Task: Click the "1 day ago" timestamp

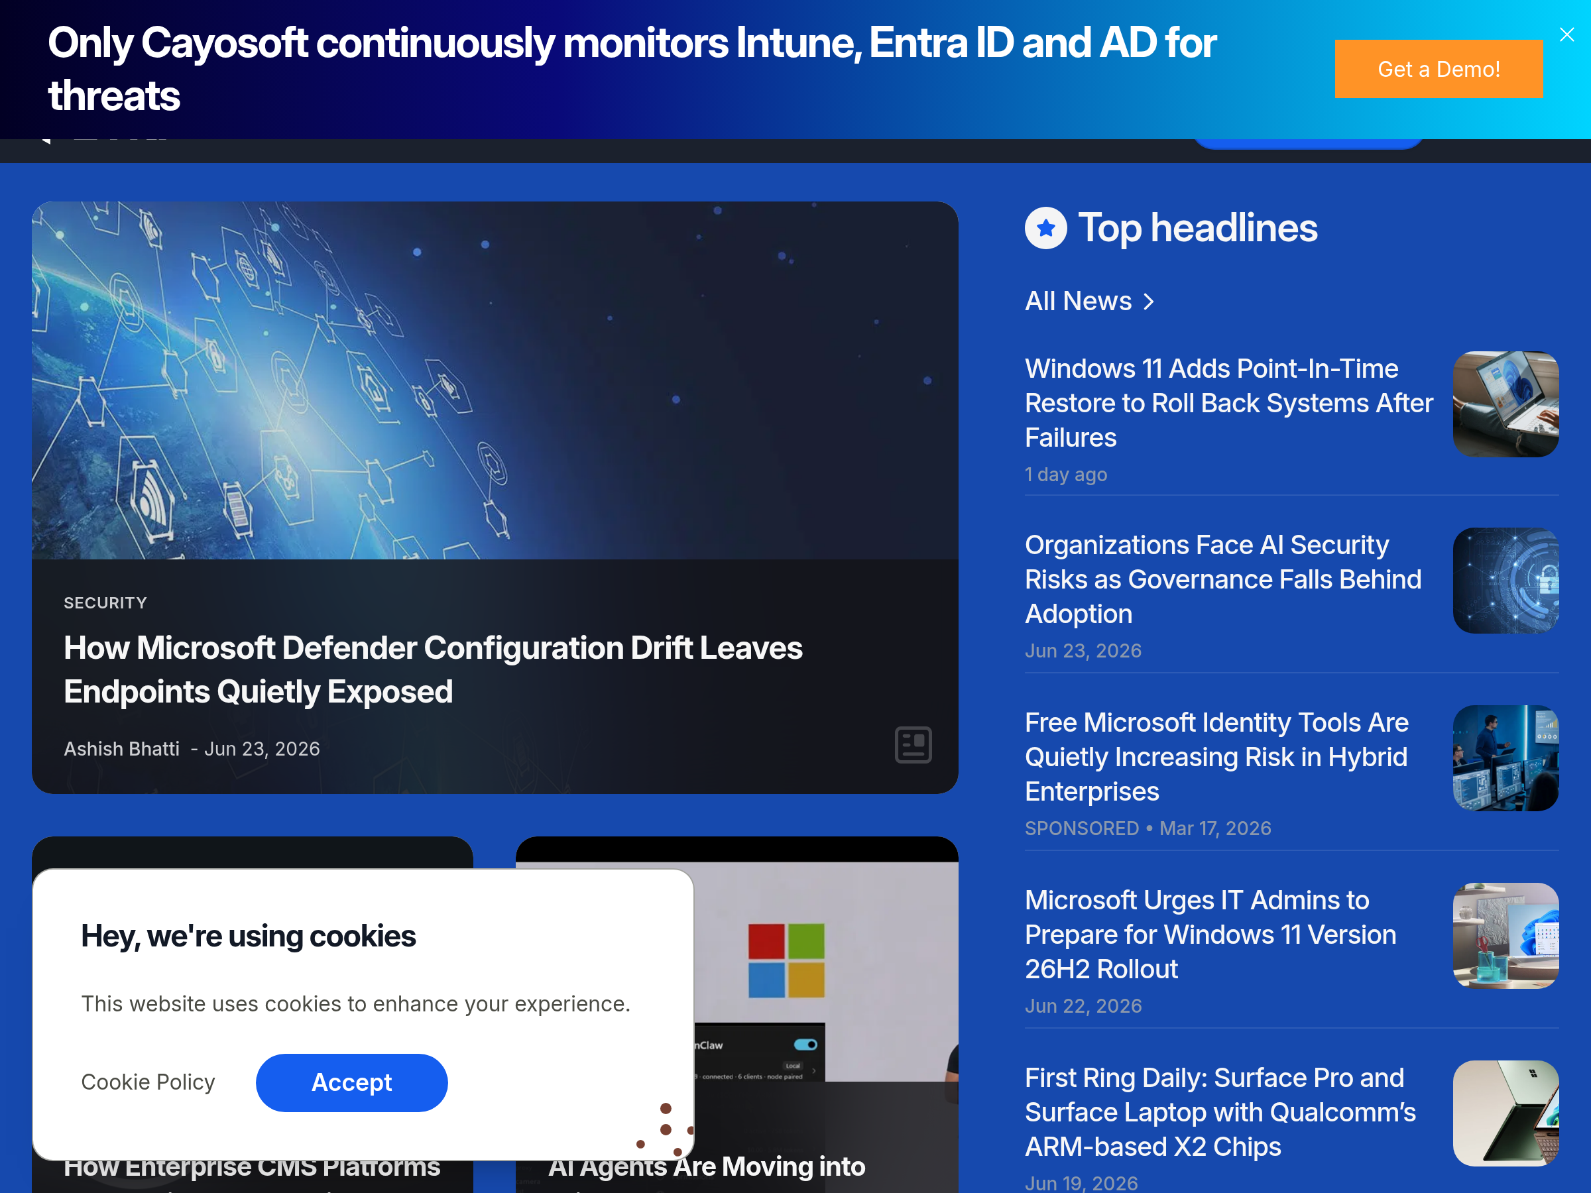Action: 1066,475
